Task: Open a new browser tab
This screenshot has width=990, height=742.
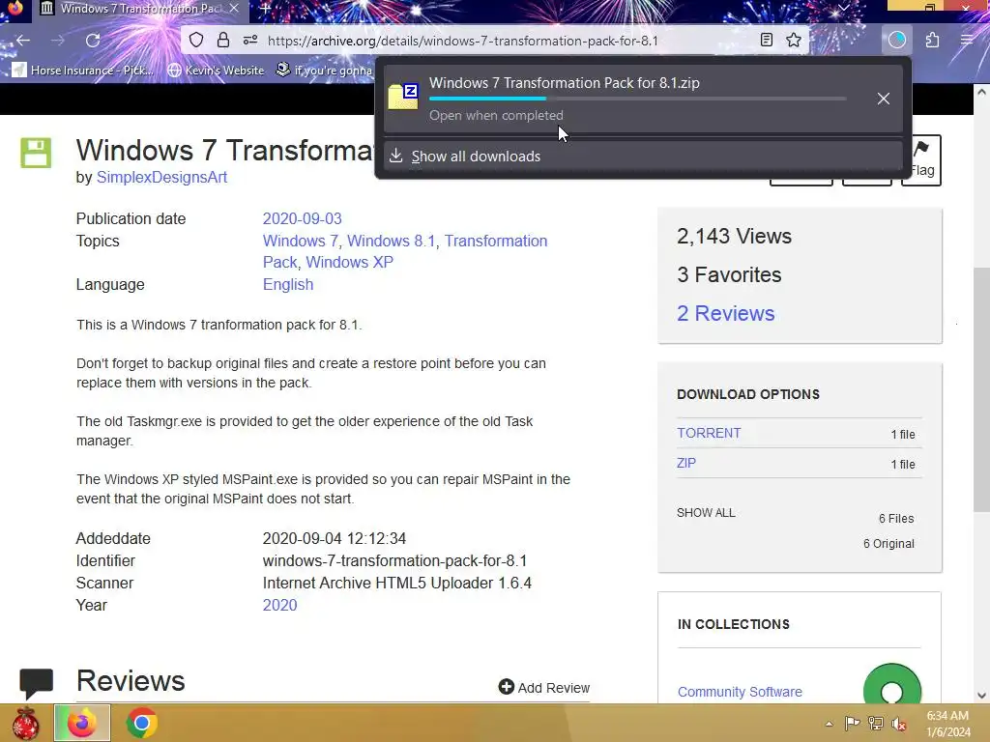Action: [x=265, y=9]
